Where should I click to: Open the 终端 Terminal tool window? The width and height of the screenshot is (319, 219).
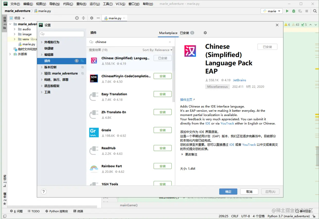[78, 211]
